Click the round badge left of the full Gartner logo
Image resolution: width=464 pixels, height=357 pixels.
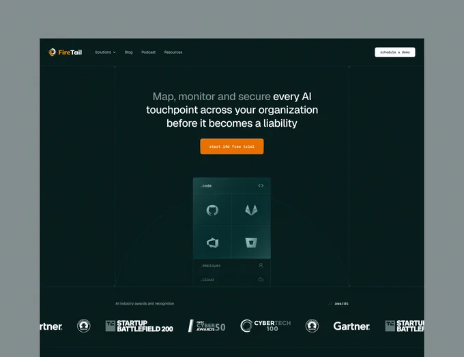click(312, 326)
